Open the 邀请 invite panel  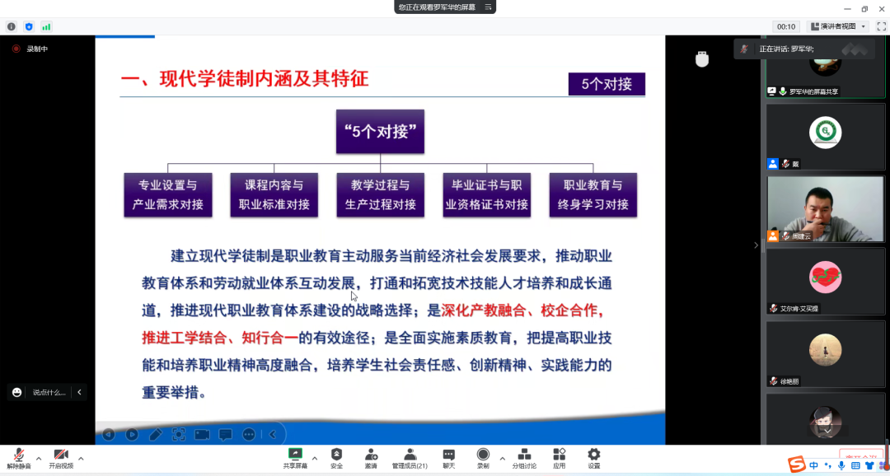pos(371,457)
